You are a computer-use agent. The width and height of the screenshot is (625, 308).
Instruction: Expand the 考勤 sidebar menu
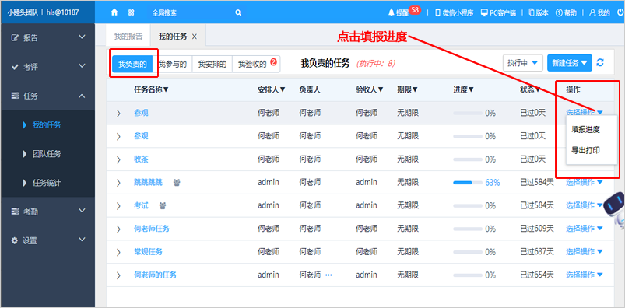tap(47, 212)
